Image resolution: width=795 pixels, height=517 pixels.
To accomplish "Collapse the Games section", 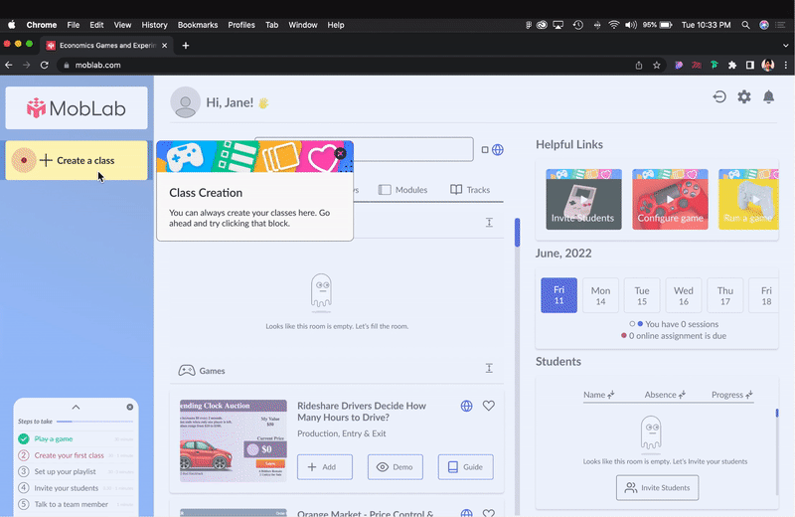I will 489,368.
